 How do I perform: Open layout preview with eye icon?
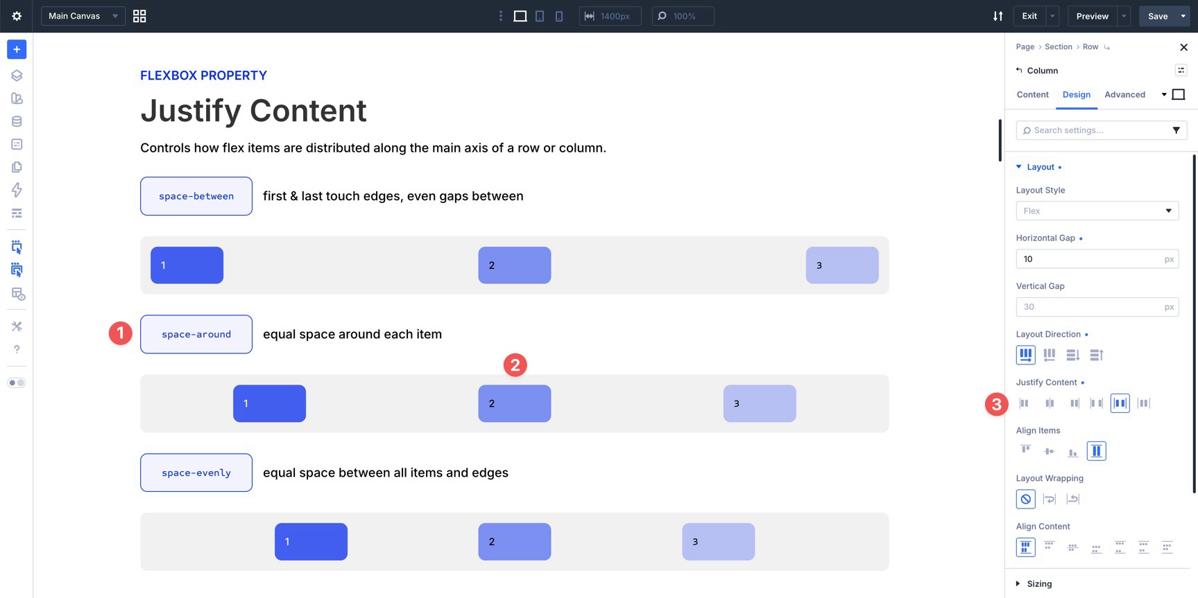tap(18, 294)
